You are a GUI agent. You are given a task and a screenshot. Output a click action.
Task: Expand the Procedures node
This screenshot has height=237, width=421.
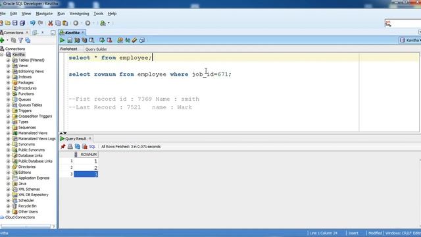[8, 88]
